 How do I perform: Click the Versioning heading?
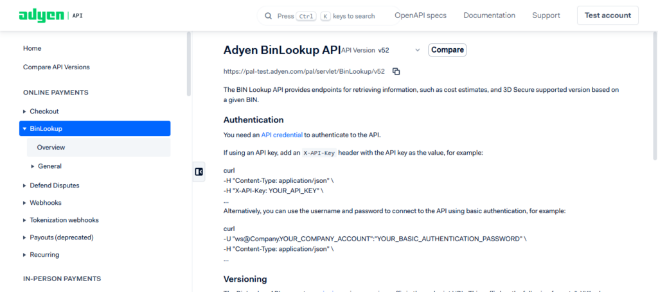coord(245,279)
